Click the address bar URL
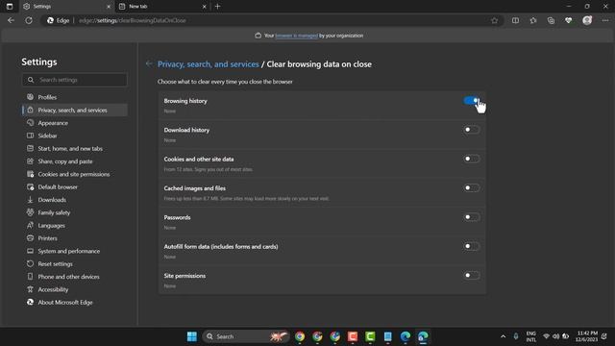The image size is (615, 346). point(133,20)
